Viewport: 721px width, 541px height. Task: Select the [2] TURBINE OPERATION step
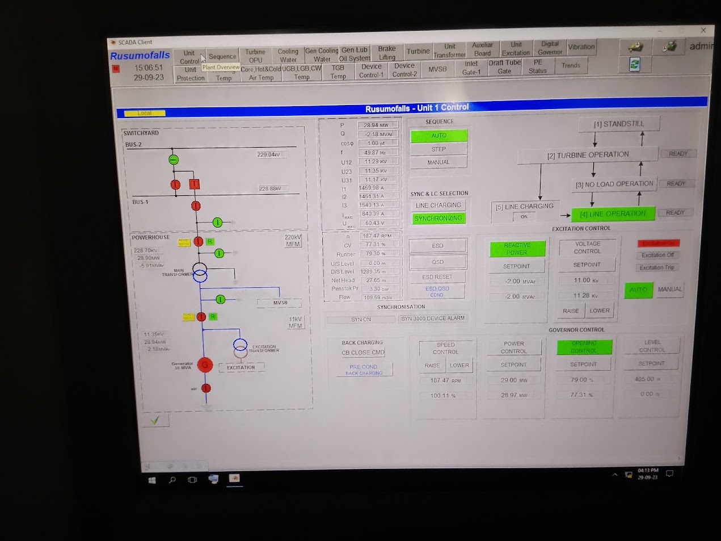tap(588, 155)
